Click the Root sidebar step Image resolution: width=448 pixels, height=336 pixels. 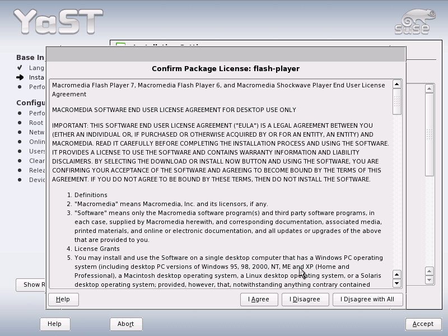point(36,123)
